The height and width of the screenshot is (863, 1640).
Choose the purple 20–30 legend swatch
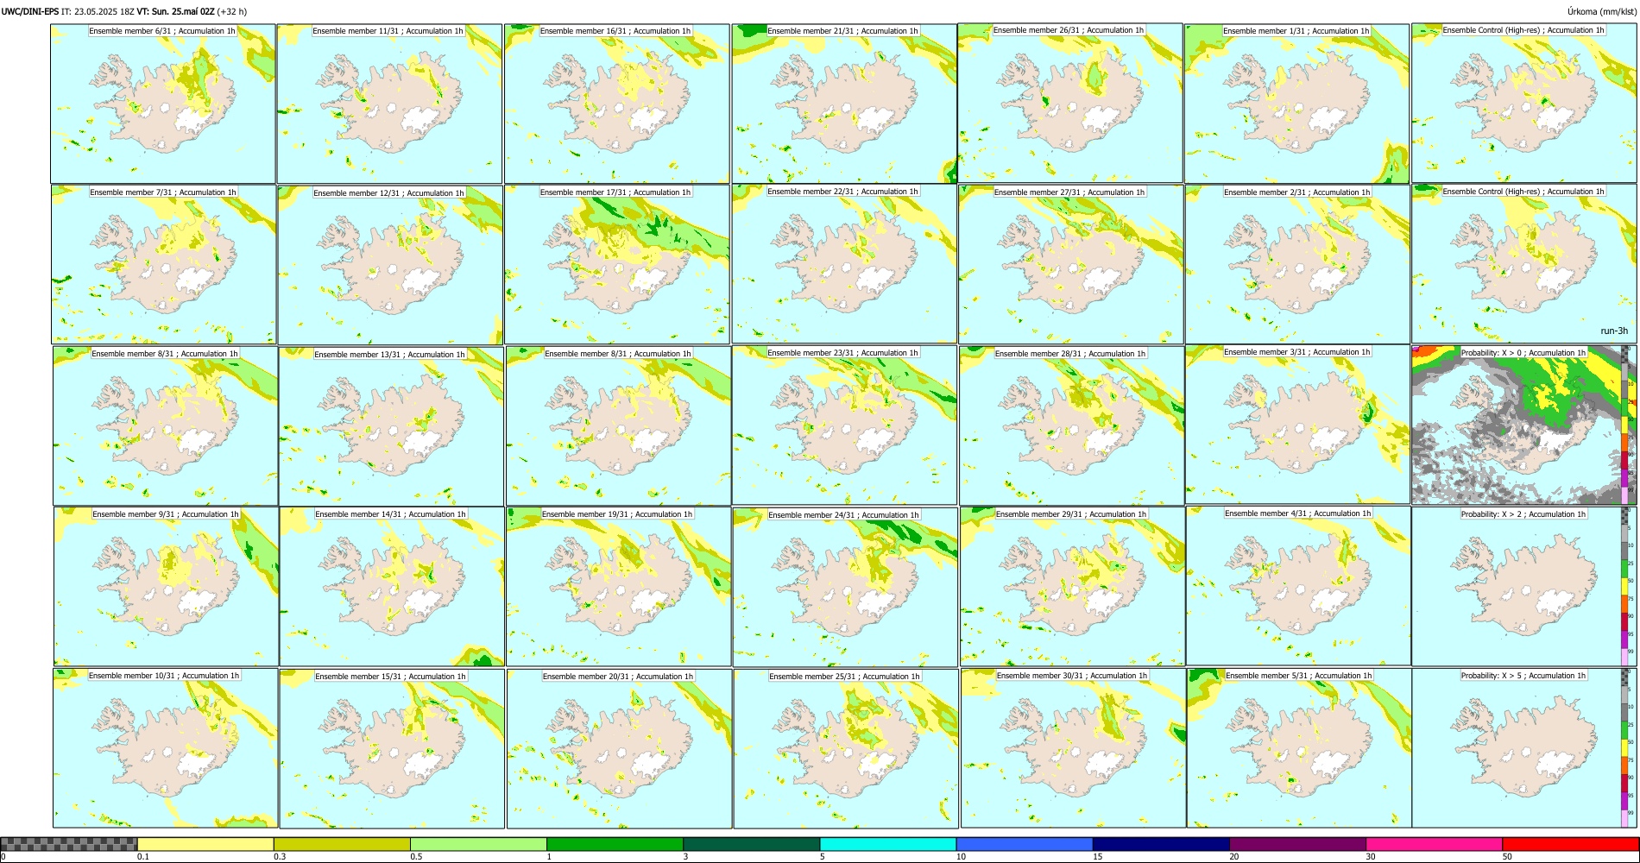click(1297, 844)
